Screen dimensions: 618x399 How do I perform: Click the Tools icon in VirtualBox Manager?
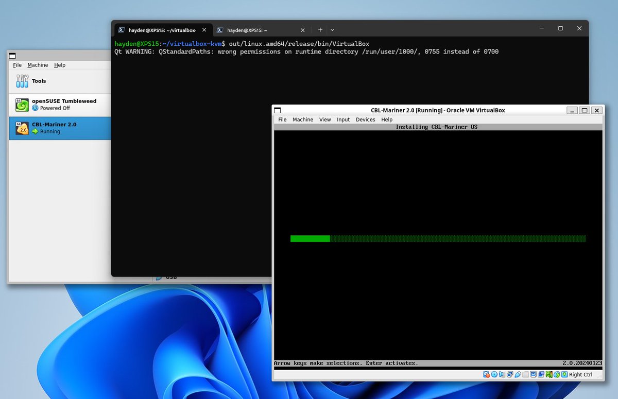[x=22, y=81]
